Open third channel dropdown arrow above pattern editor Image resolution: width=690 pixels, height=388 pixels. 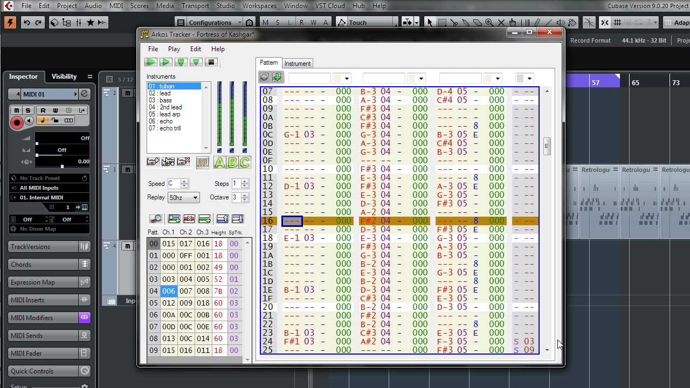(x=498, y=79)
